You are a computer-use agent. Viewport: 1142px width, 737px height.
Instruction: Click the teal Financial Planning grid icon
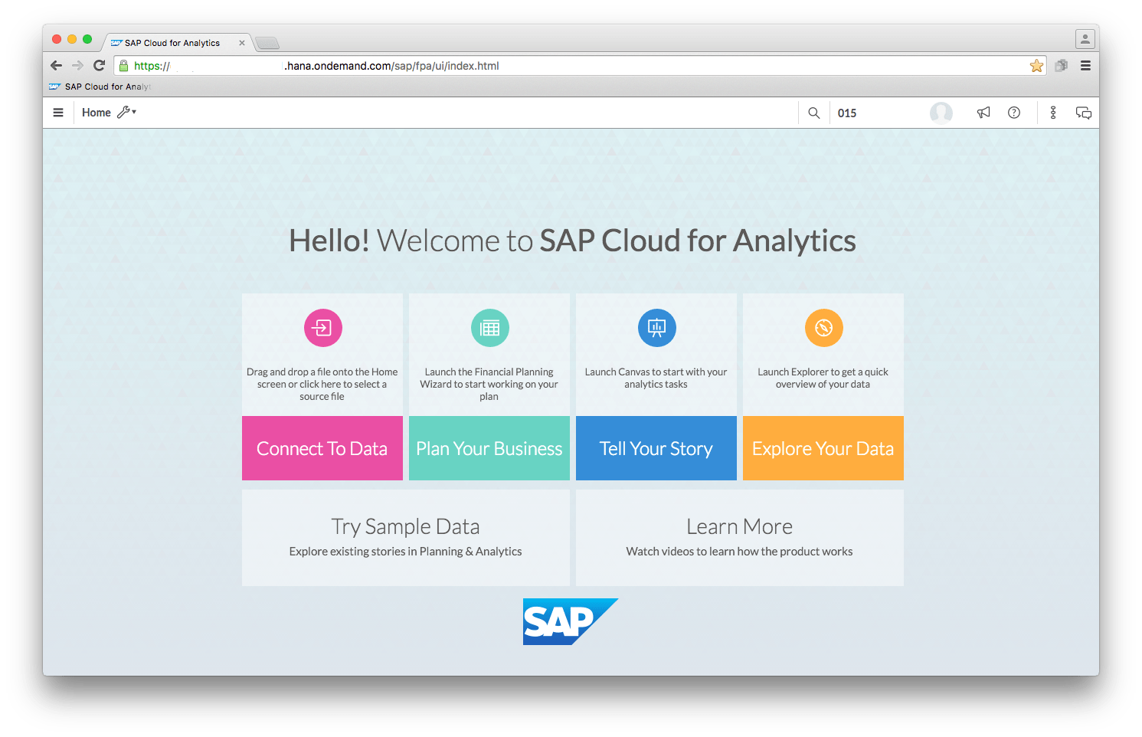pos(489,328)
